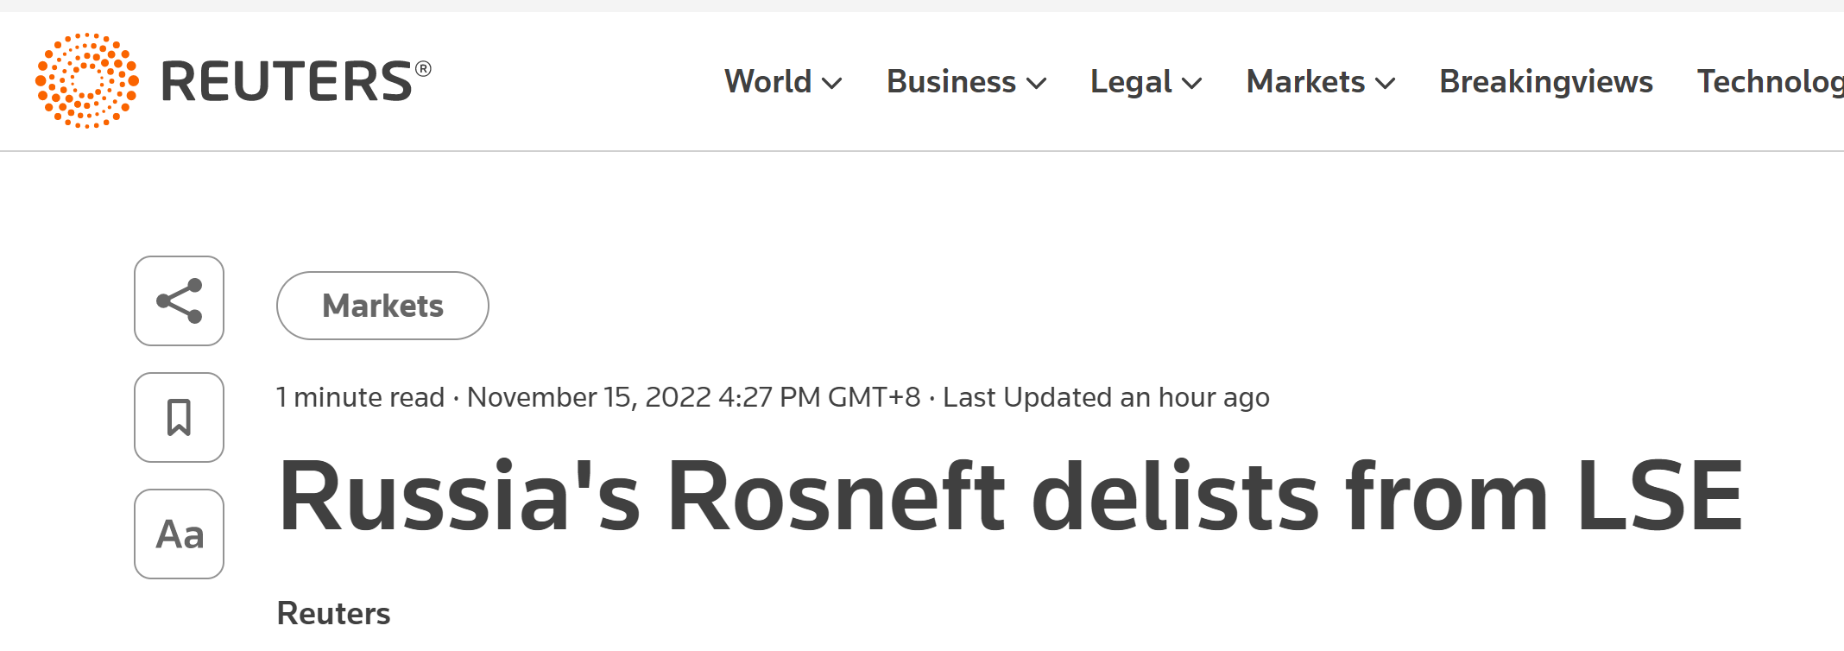Open the Markets item in top navigation
Image resolution: width=1844 pixels, height=651 pixels.
pyautogui.click(x=1305, y=82)
